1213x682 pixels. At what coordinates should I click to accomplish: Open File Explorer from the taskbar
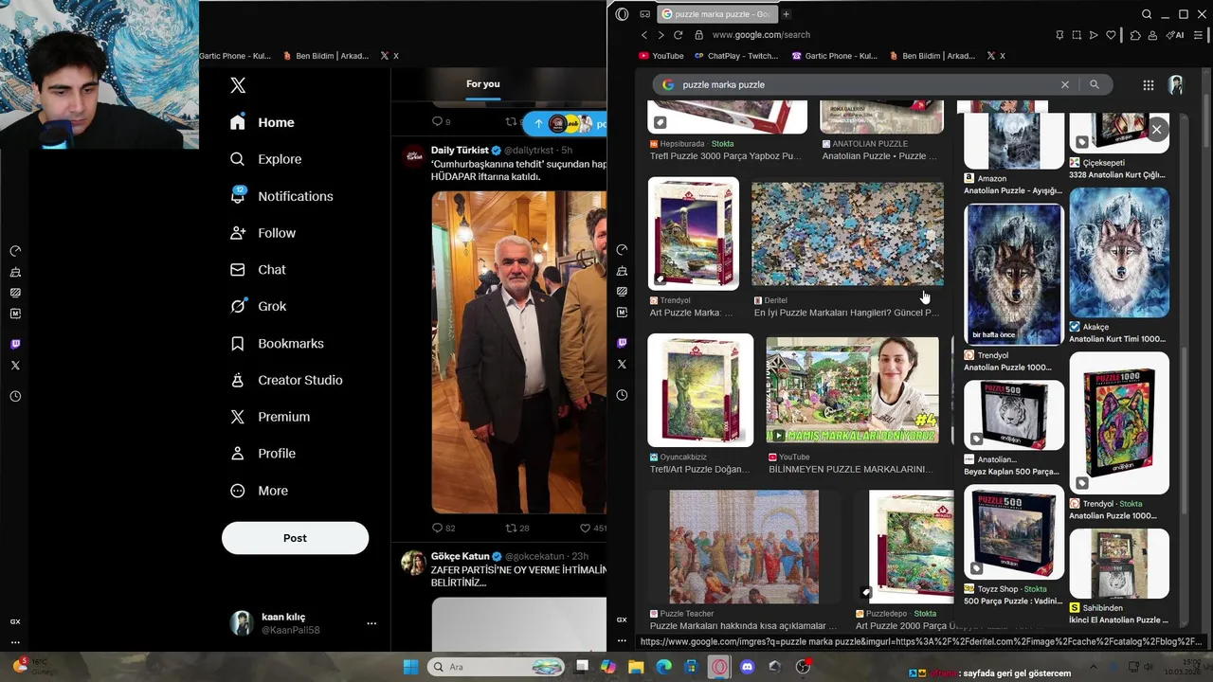(x=636, y=667)
